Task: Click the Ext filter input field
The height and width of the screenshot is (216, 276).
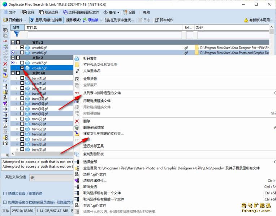Action: 190,35
